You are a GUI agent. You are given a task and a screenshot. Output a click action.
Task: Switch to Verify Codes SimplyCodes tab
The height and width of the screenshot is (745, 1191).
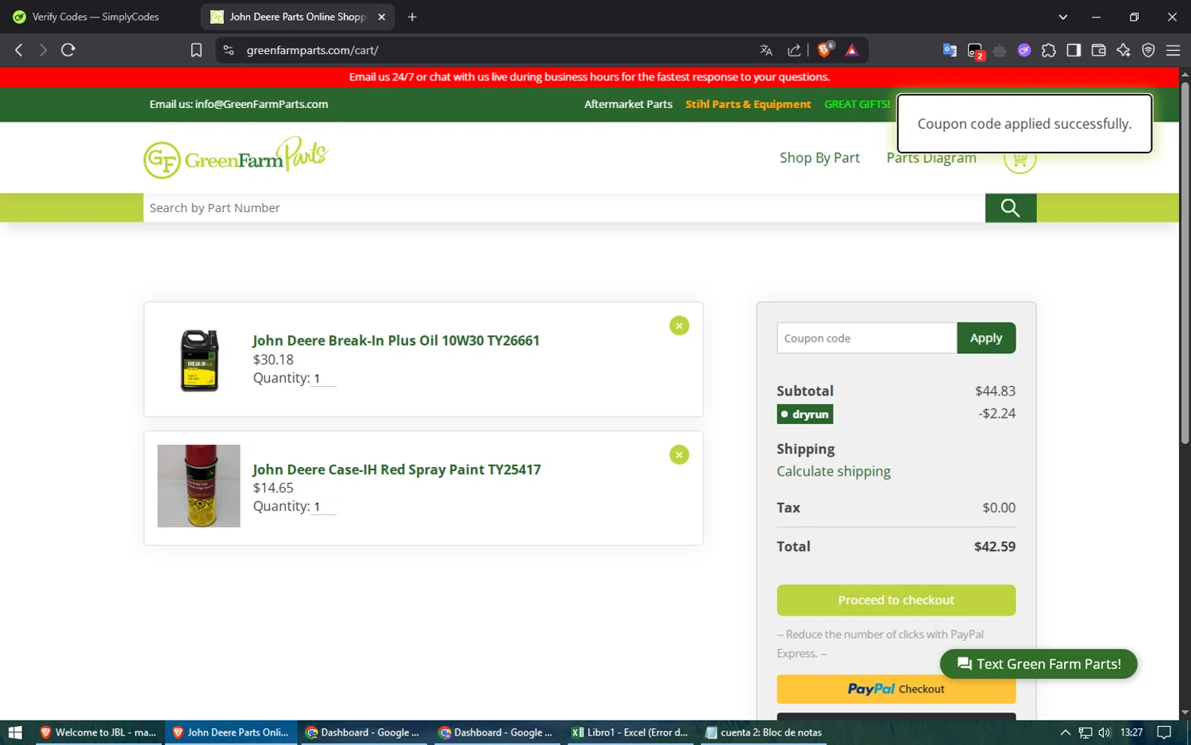tap(96, 17)
